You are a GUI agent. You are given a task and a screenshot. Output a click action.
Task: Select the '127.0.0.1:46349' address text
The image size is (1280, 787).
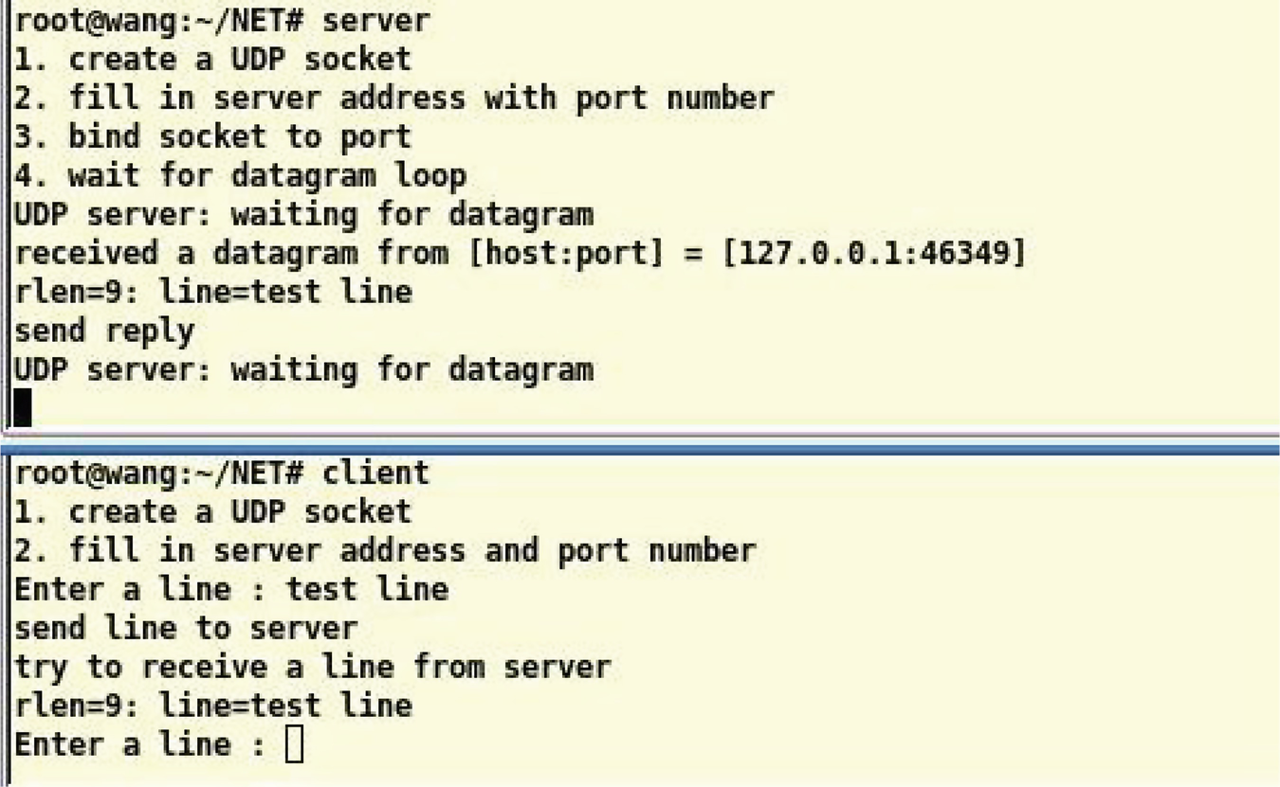(x=873, y=253)
